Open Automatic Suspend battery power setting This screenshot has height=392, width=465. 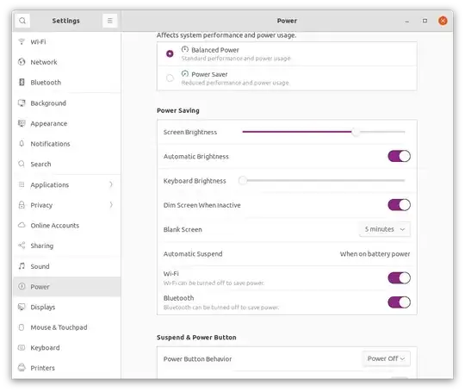(x=287, y=253)
